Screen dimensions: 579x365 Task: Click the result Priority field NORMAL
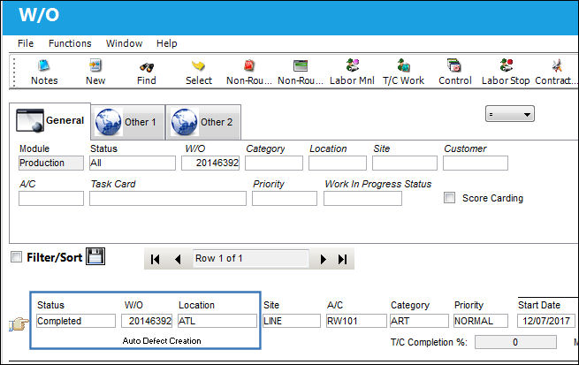point(480,321)
